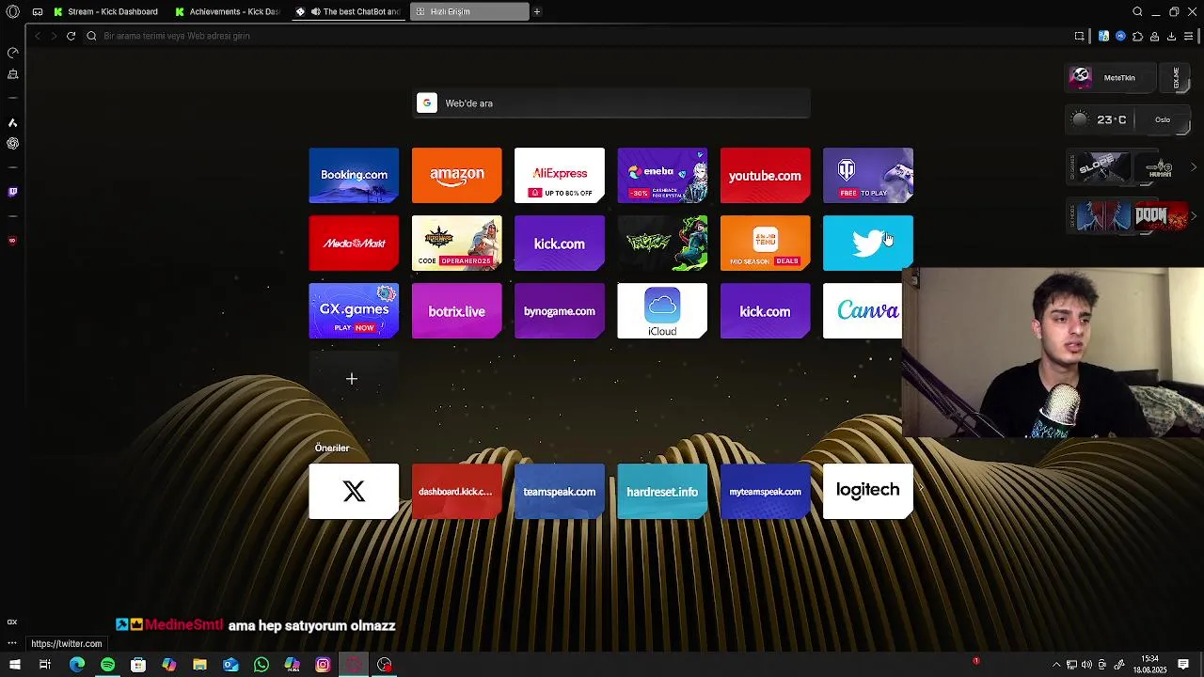Launch Spotify from the taskbar
This screenshot has width=1204, height=677.
click(107, 665)
